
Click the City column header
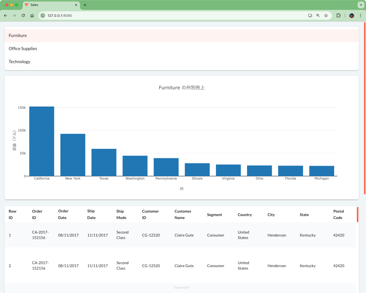point(271,215)
